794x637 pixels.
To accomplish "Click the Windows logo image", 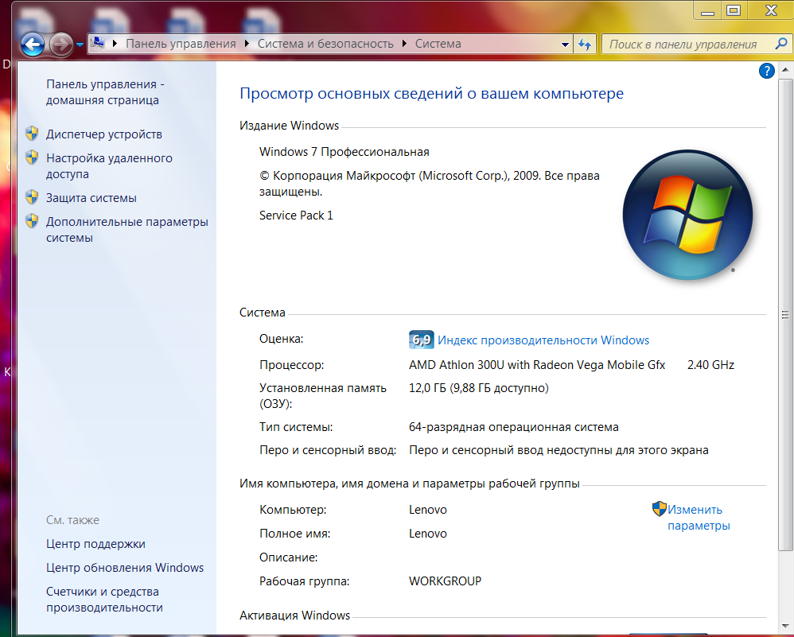I will (x=687, y=215).
